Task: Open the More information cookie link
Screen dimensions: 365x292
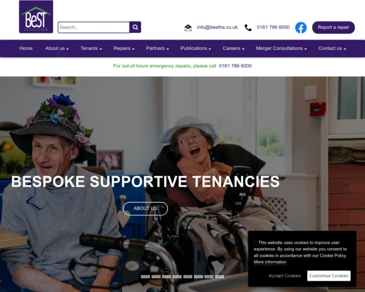Action: click(270, 262)
